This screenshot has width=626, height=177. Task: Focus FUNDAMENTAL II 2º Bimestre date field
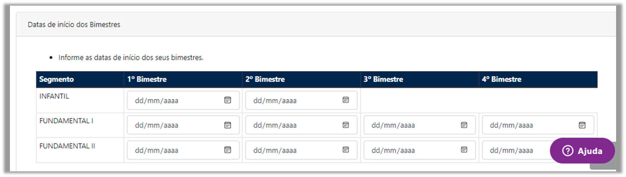coord(301,150)
